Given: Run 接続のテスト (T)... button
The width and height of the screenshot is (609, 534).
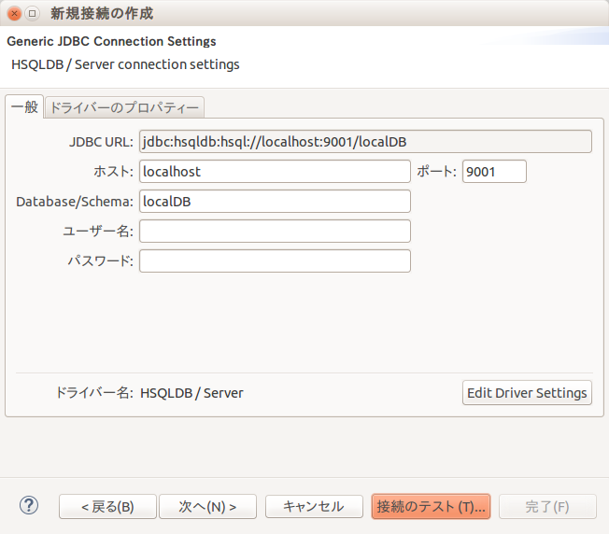Looking at the screenshot, I should click(431, 506).
